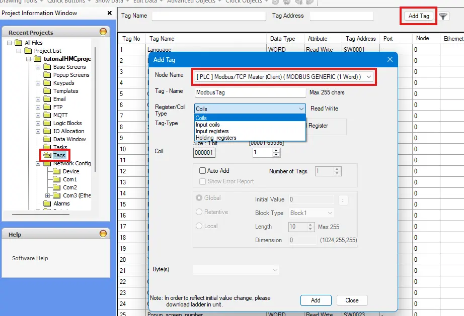Screen dimensions: 464x316
Task: Click the Tag - Name text field
Action: [250, 93]
